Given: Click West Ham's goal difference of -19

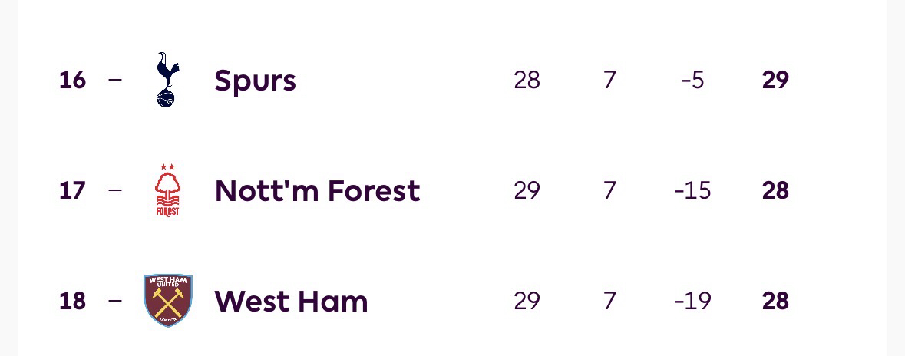Looking at the screenshot, I should [692, 301].
